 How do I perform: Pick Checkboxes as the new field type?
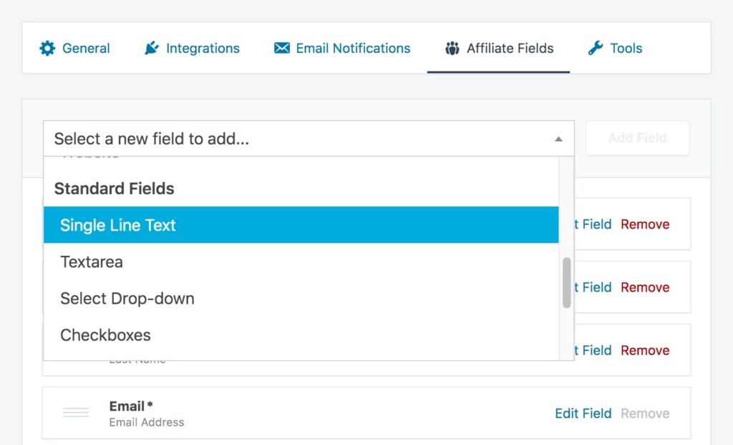pos(105,335)
